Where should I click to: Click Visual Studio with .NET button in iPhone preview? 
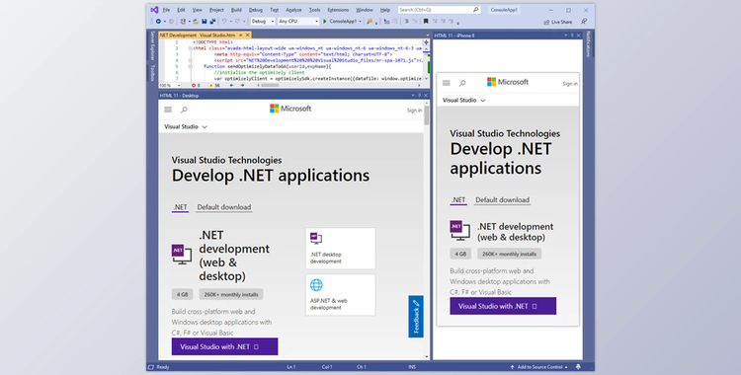503,306
